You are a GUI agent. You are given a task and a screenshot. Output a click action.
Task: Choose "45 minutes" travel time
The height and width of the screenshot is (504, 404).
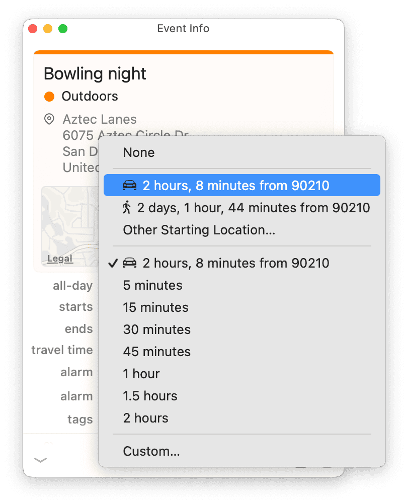point(156,351)
